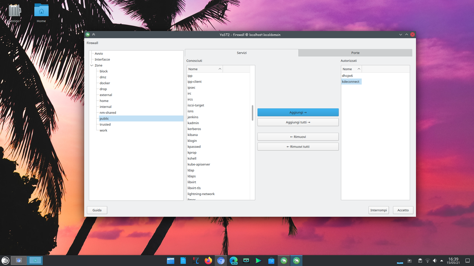
Task: Collapse the Zone tree branch
Action: [91, 65]
